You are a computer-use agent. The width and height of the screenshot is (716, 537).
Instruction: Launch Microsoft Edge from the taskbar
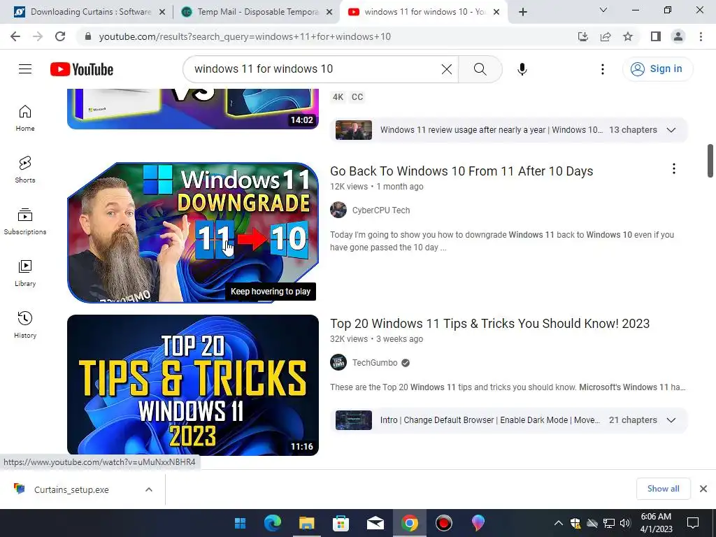(x=273, y=523)
